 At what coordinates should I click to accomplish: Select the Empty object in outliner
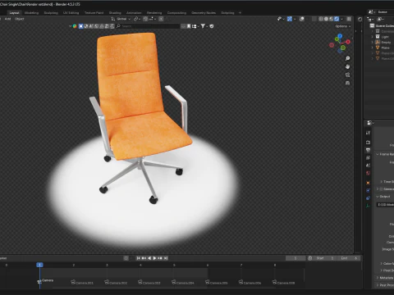click(x=386, y=43)
